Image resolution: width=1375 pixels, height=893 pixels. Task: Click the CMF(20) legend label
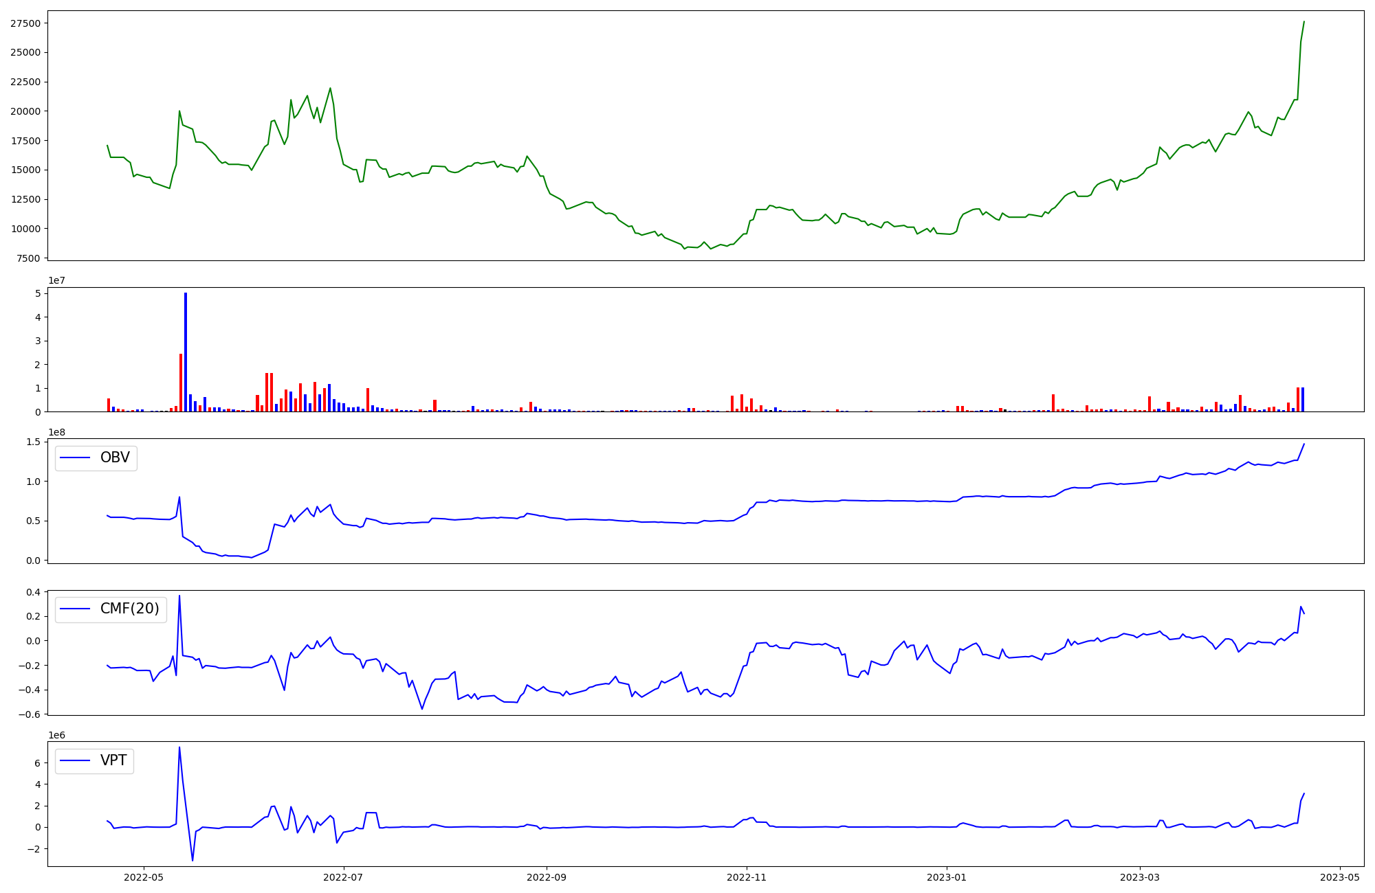coord(130,609)
